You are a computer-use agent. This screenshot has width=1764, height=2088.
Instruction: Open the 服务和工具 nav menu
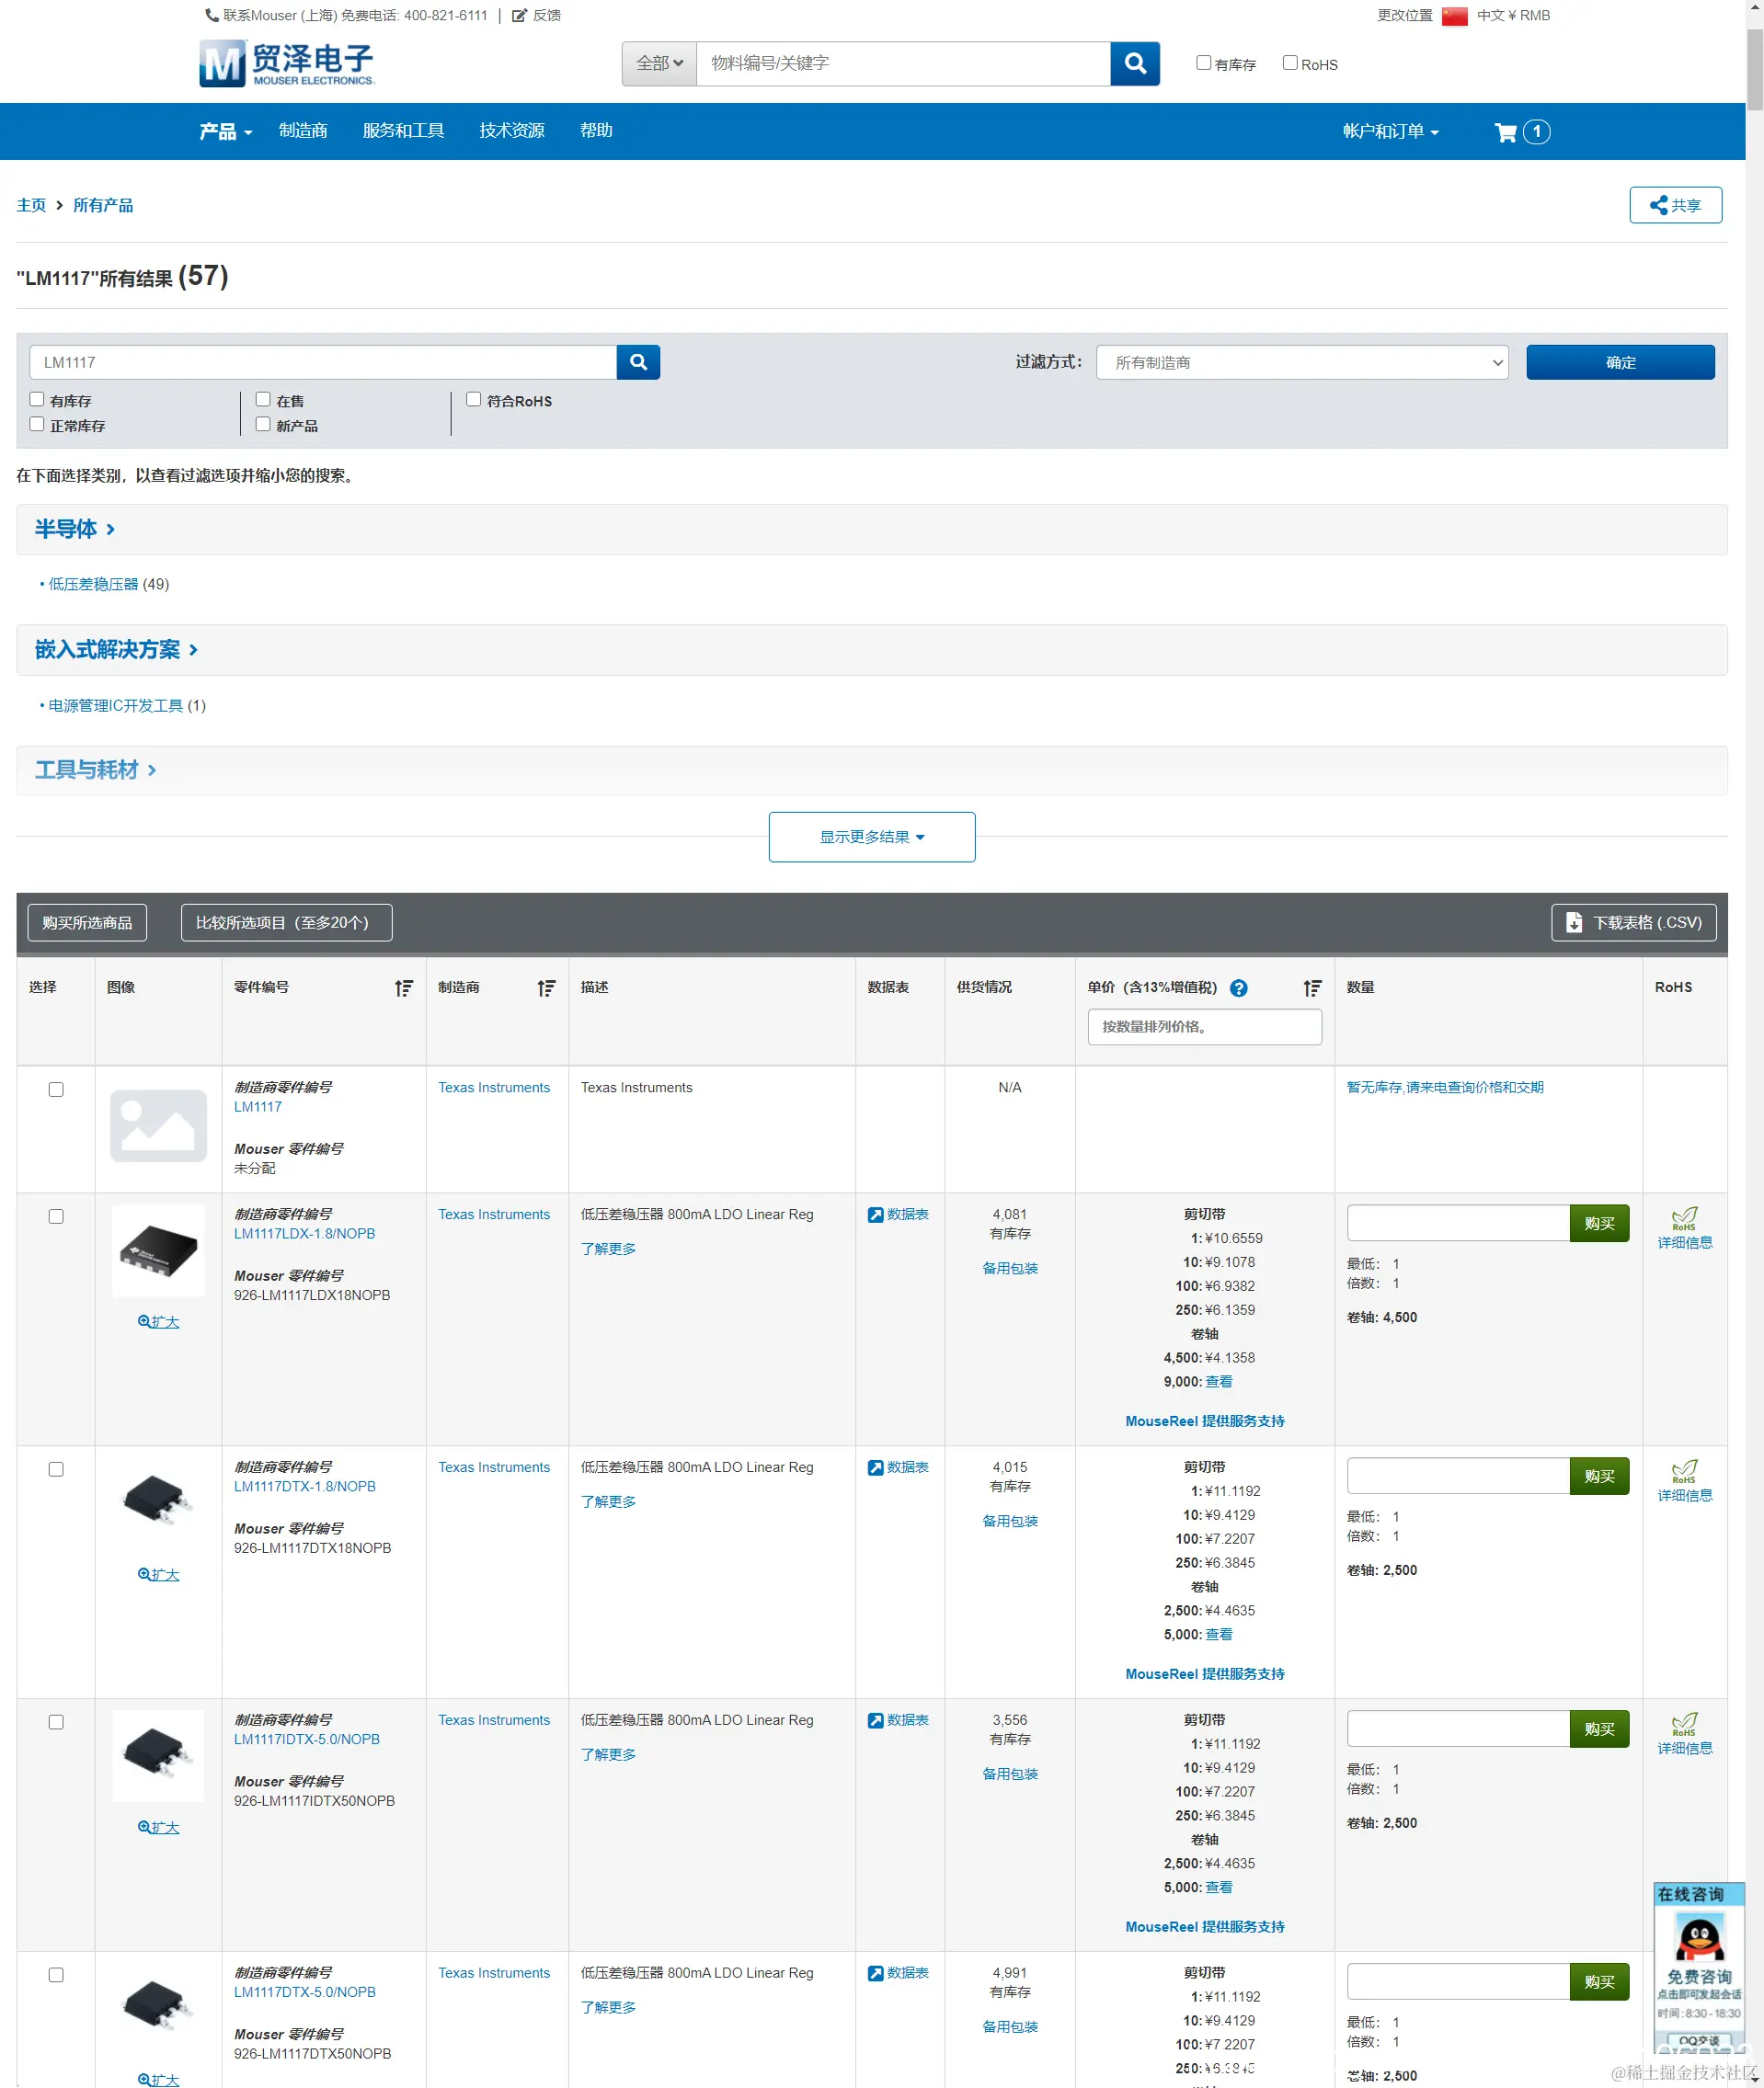pyautogui.click(x=403, y=131)
